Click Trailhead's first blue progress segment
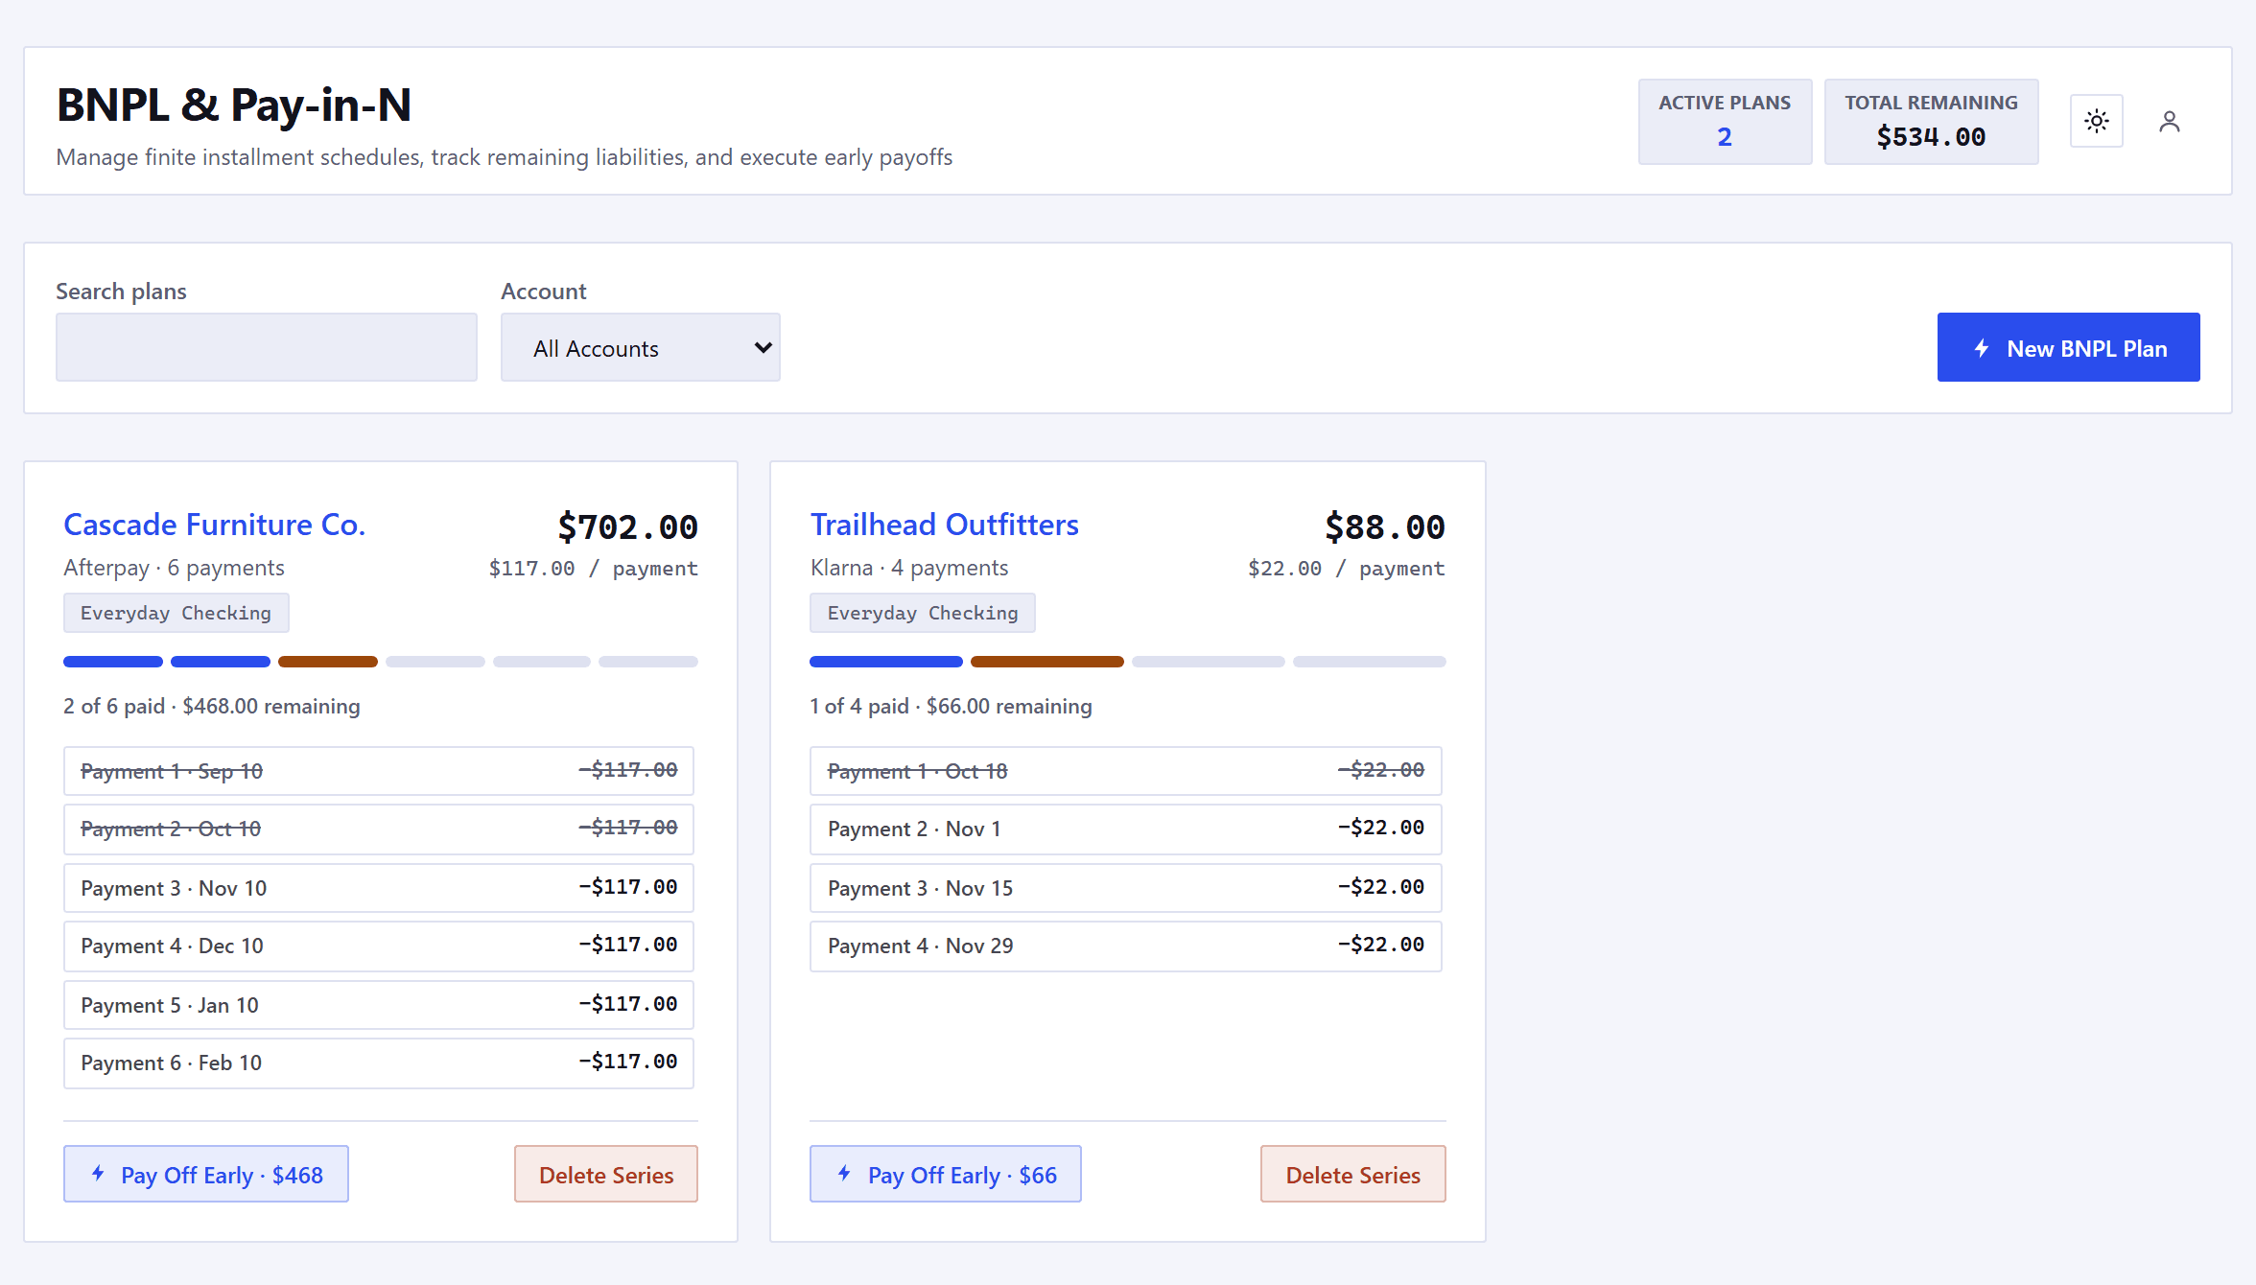Viewport: 2256px width, 1285px height. pyautogui.click(x=886, y=662)
